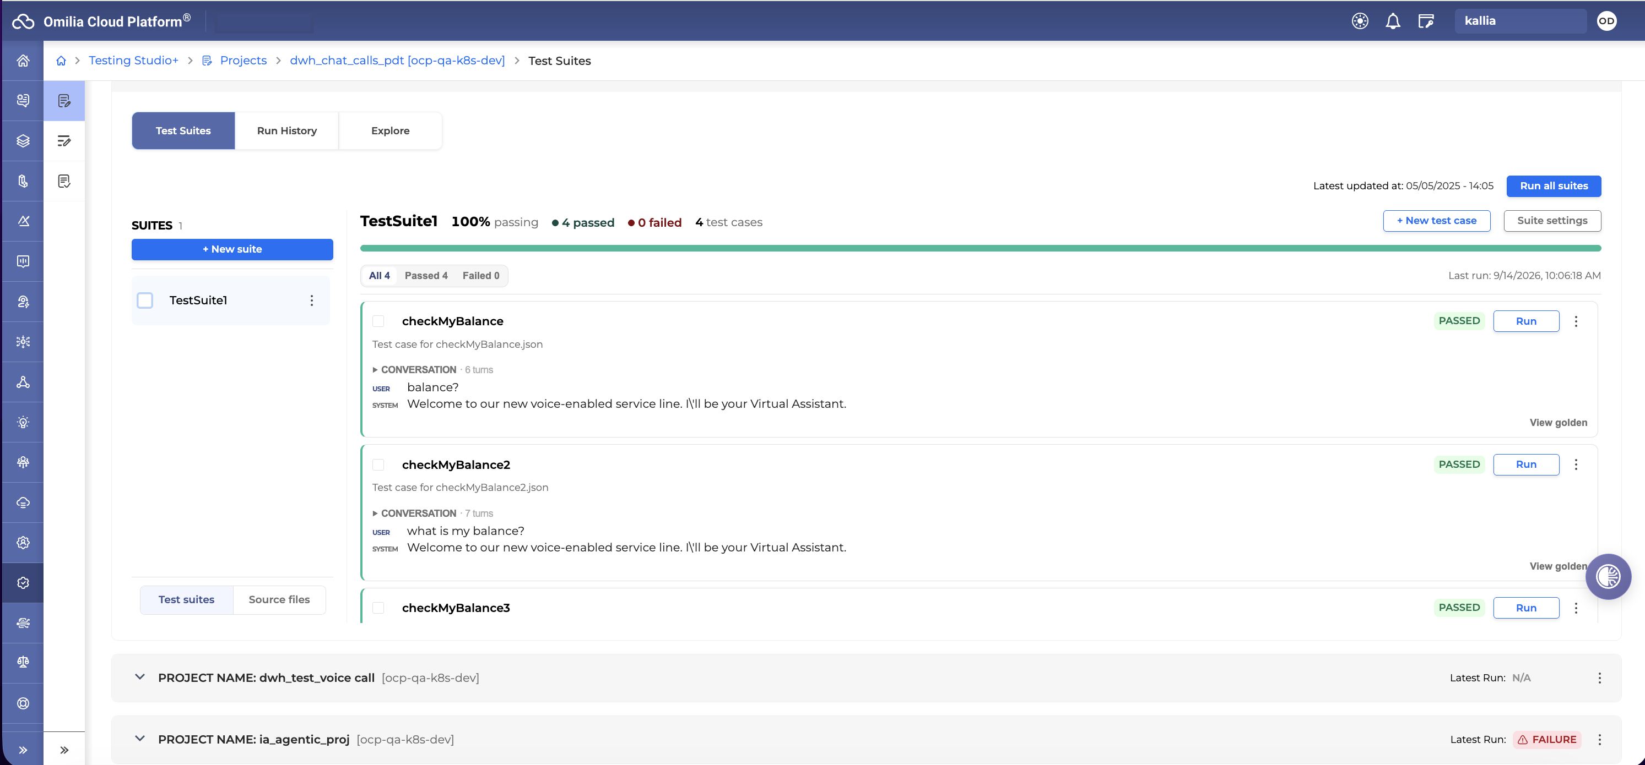The height and width of the screenshot is (765, 1645).
Task: Open TestSuite1 three-dot menu
Action: click(312, 300)
